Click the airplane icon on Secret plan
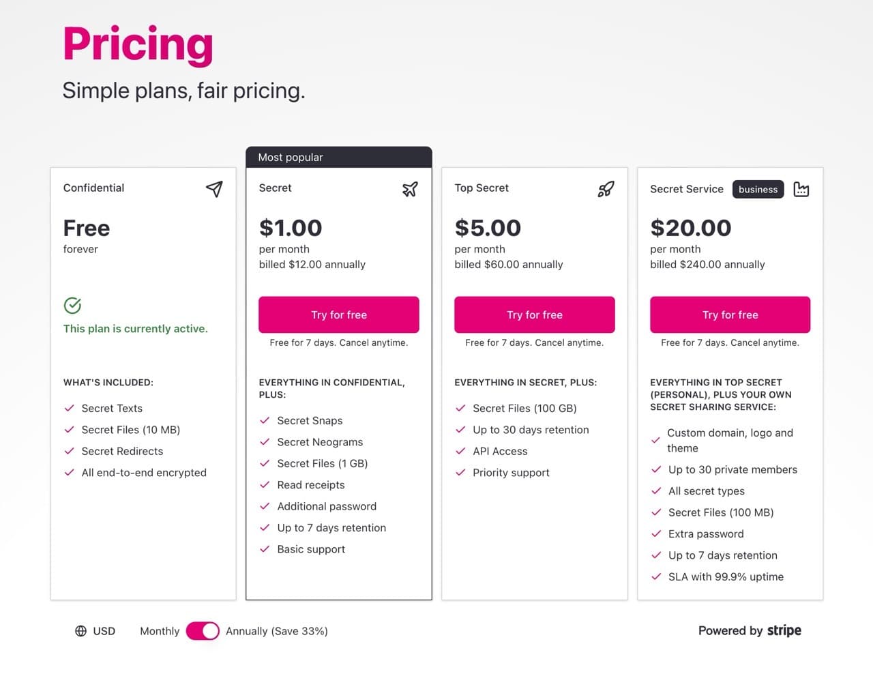 [x=410, y=189]
